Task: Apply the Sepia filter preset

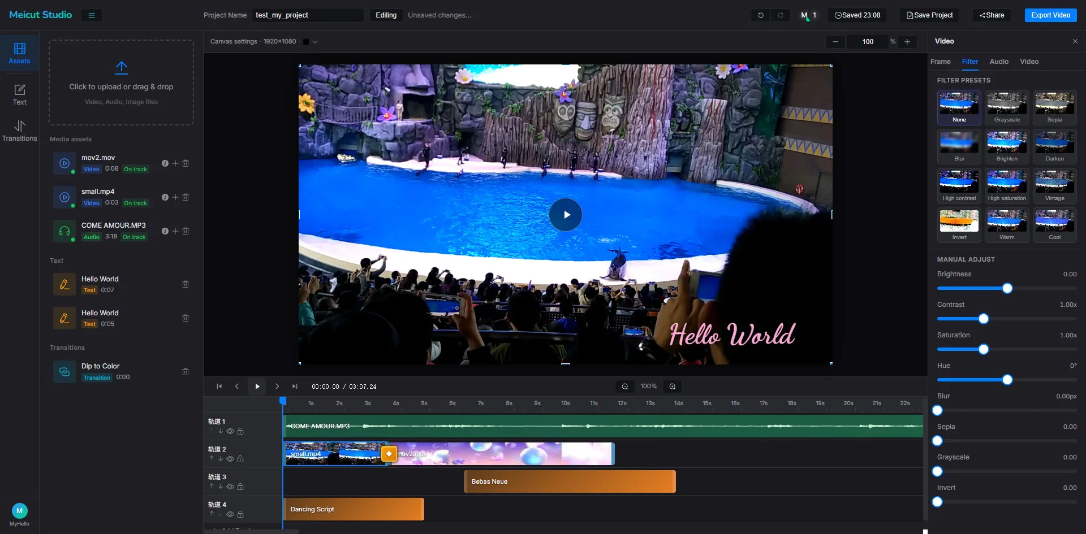Action: [1055, 107]
